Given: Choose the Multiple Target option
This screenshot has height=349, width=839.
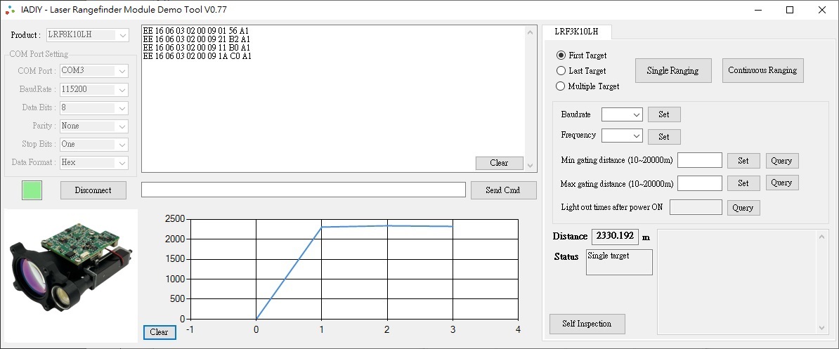Looking at the screenshot, I should 561,86.
